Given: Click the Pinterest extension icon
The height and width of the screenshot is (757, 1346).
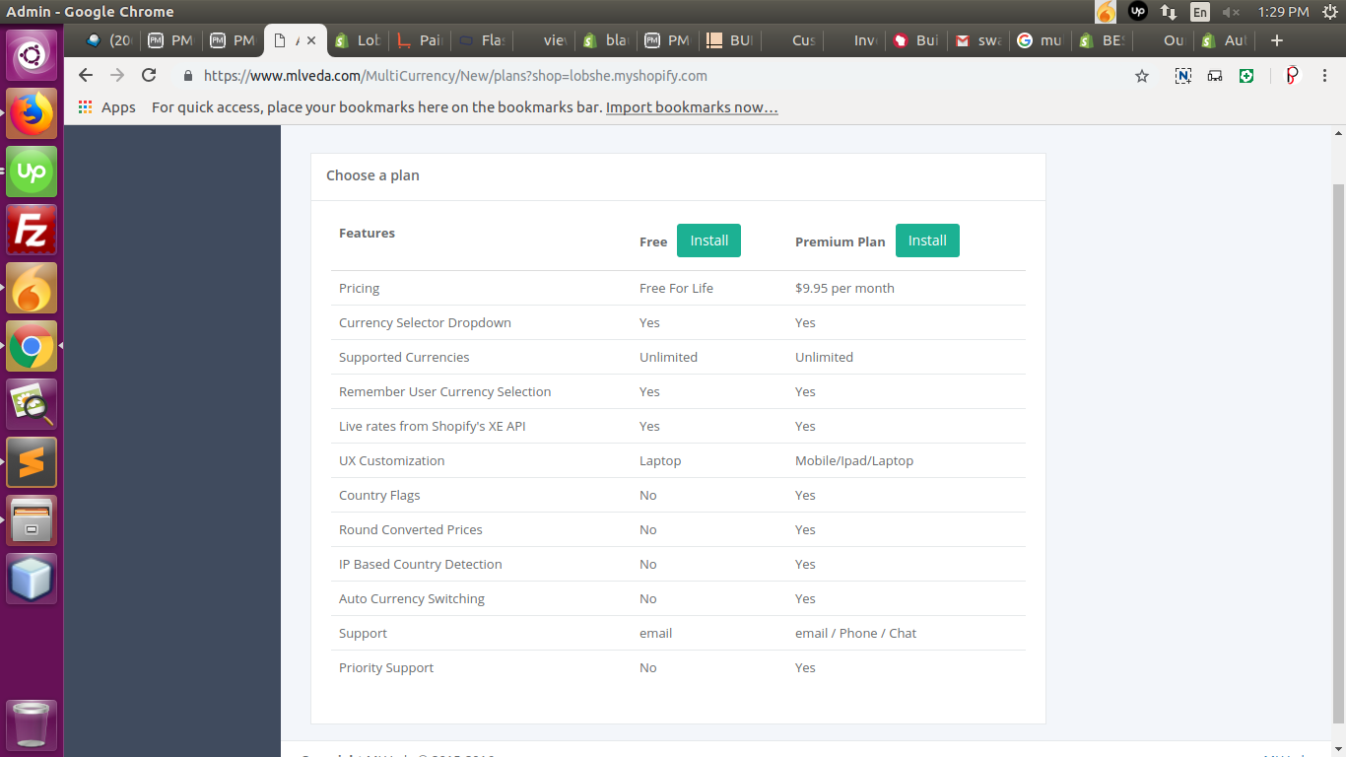Looking at the screenshot, I should (1292, 76).
